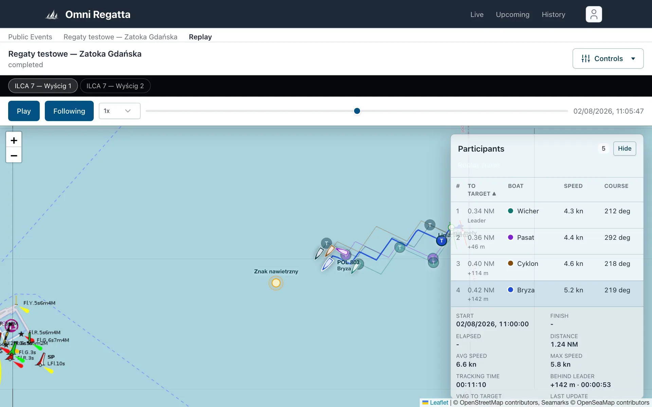Viewport: 652px width, 407px height.
Task: Select ILCA 7 — Wyścig 1 race
Action: tap(43, 86)
